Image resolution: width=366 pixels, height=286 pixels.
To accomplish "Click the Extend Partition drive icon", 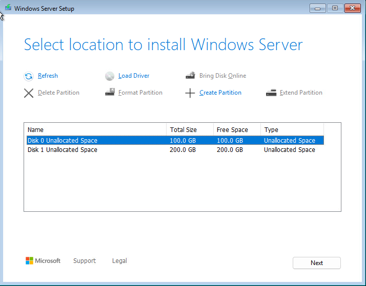I will (x=271, y=93).
